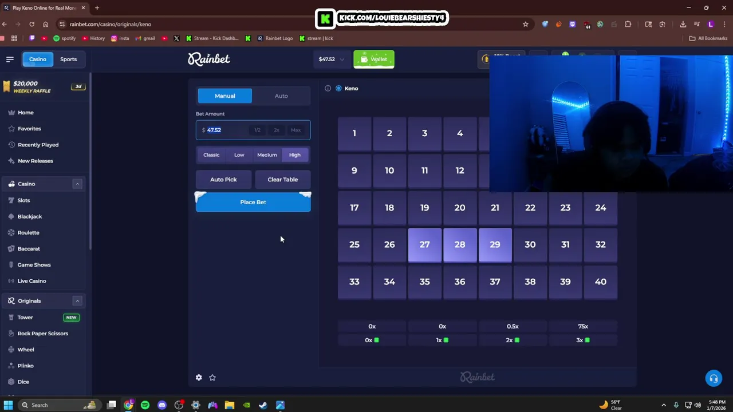Open the Spotify bookmark
Screen dimensions: 733x412
(x=64, y=38)
